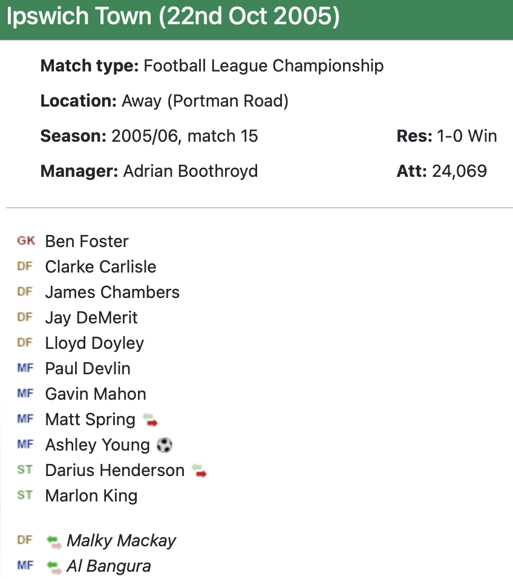
Task: Click the substitution icon beside Matt Spring
Action: [x=149, y=420]
